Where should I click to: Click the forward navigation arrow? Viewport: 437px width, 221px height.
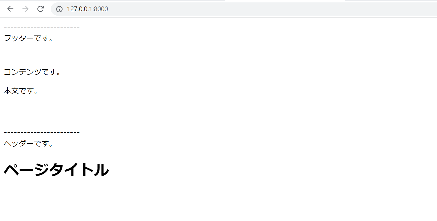click(26, 9)
